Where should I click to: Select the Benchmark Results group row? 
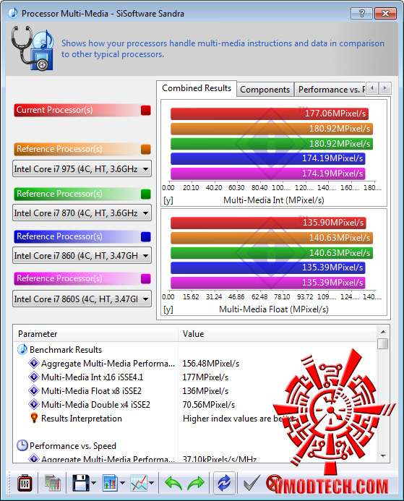[x=196, y=350]
